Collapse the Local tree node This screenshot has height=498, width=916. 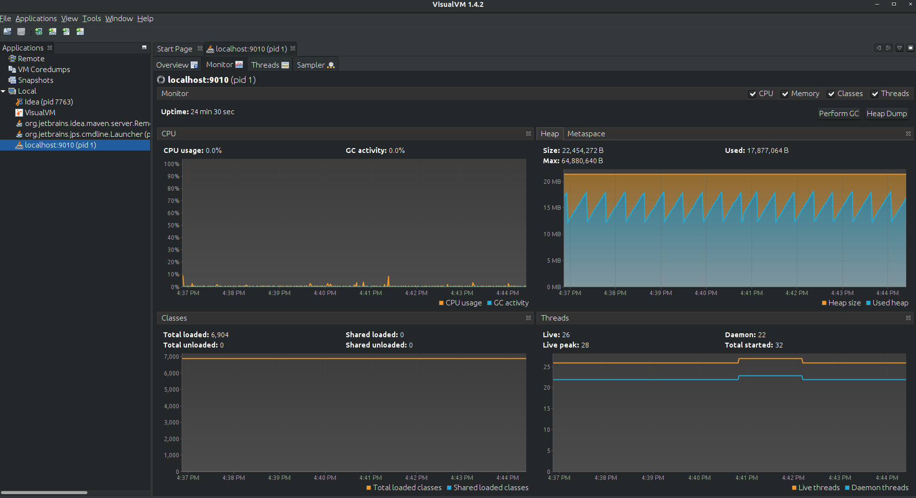coord(3,91)
